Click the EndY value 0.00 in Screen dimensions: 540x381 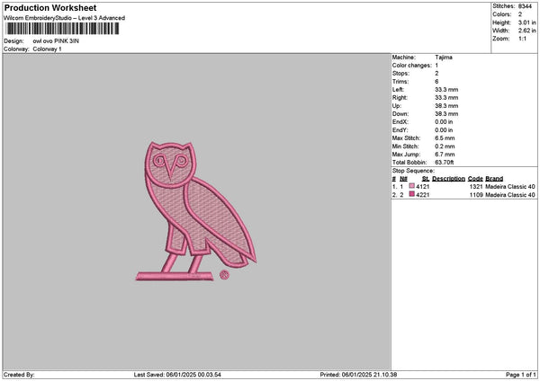click(444, 130)
